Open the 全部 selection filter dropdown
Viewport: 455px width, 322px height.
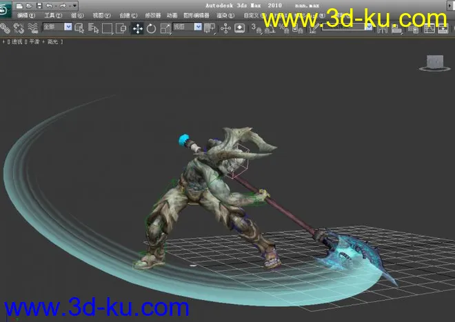point(57,27)
